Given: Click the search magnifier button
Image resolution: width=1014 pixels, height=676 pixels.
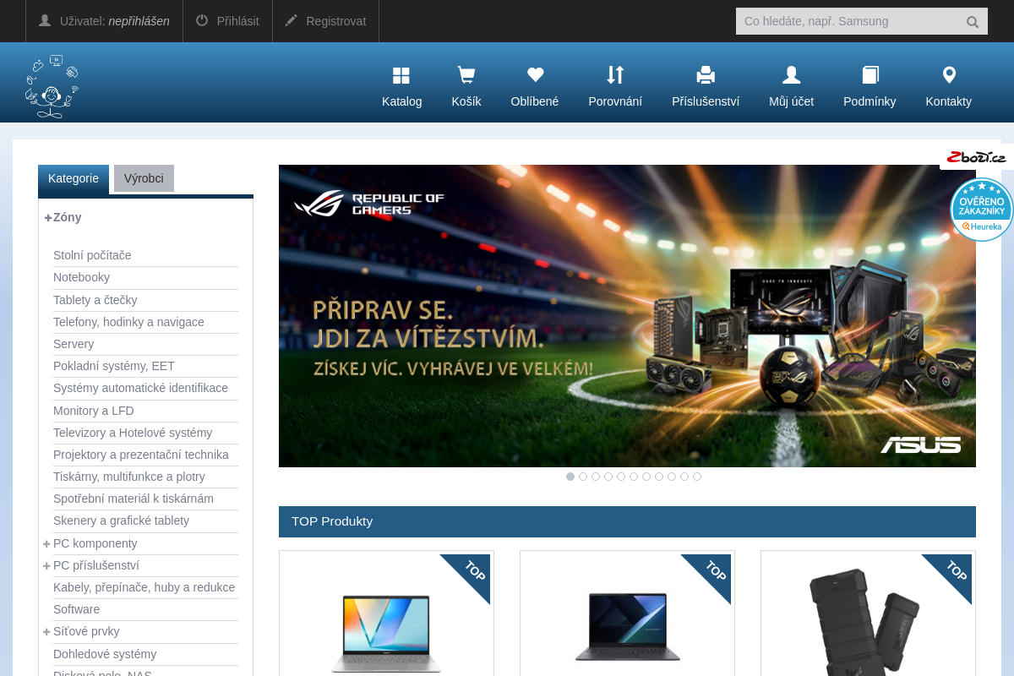Looking at the screenshot, I should click(973, 22).
